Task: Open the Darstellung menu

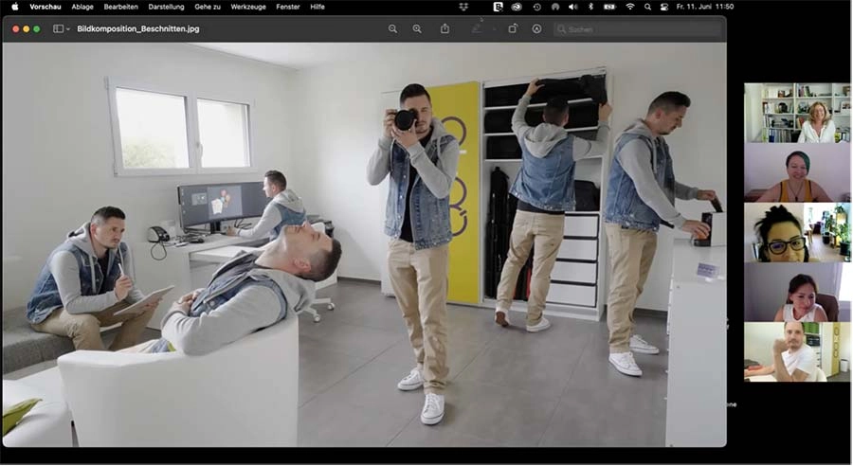Action: [x=166, y=7]
